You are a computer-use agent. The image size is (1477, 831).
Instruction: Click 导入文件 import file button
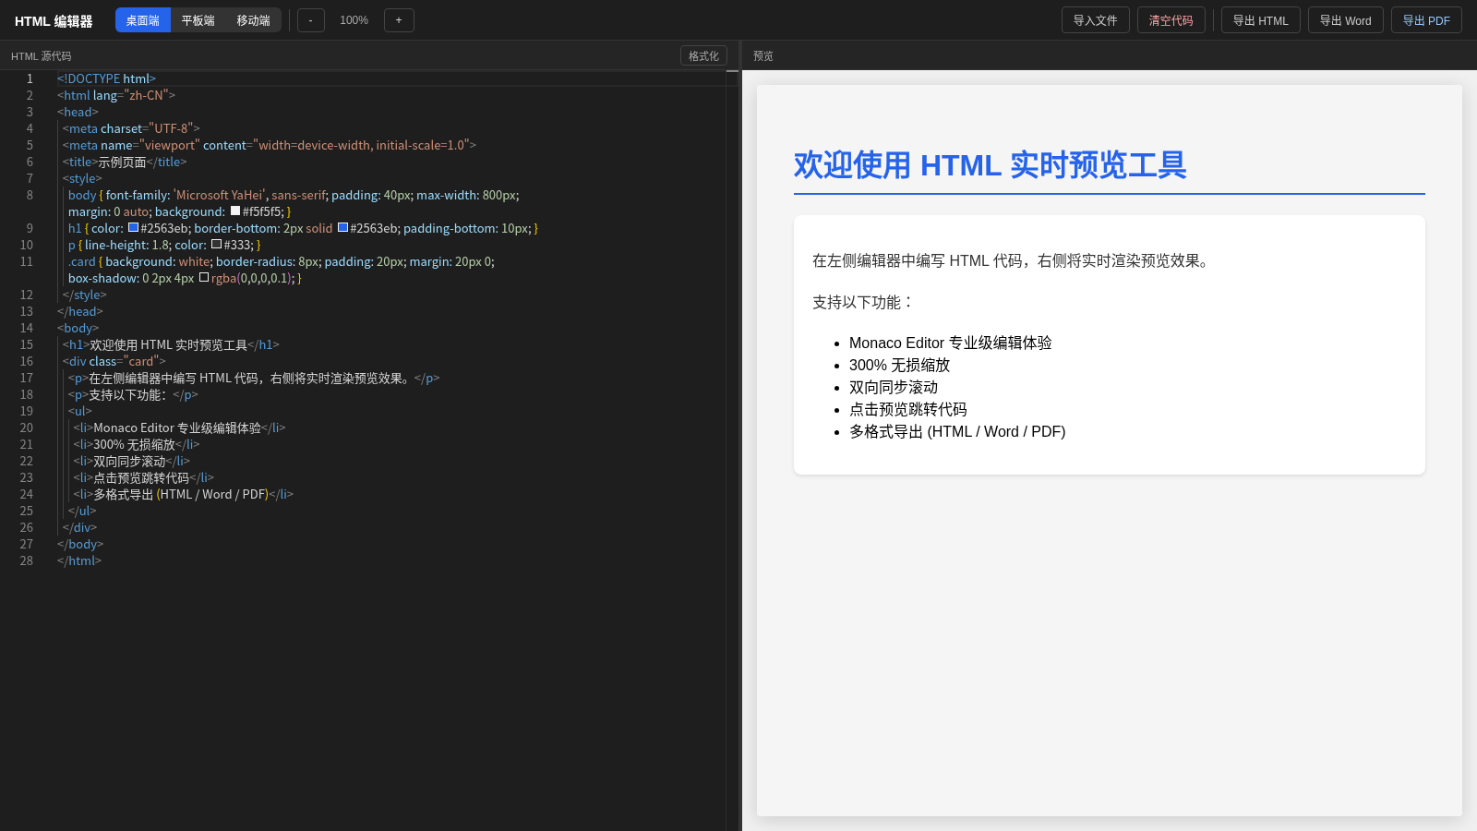(x=1096, y=20)
